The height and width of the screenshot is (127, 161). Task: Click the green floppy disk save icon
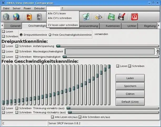click(x=111, y=16)
